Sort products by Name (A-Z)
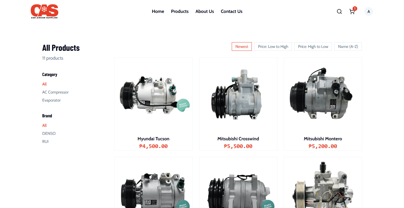Viewport: 404px width, 208px height. click(x=348, y=46)
